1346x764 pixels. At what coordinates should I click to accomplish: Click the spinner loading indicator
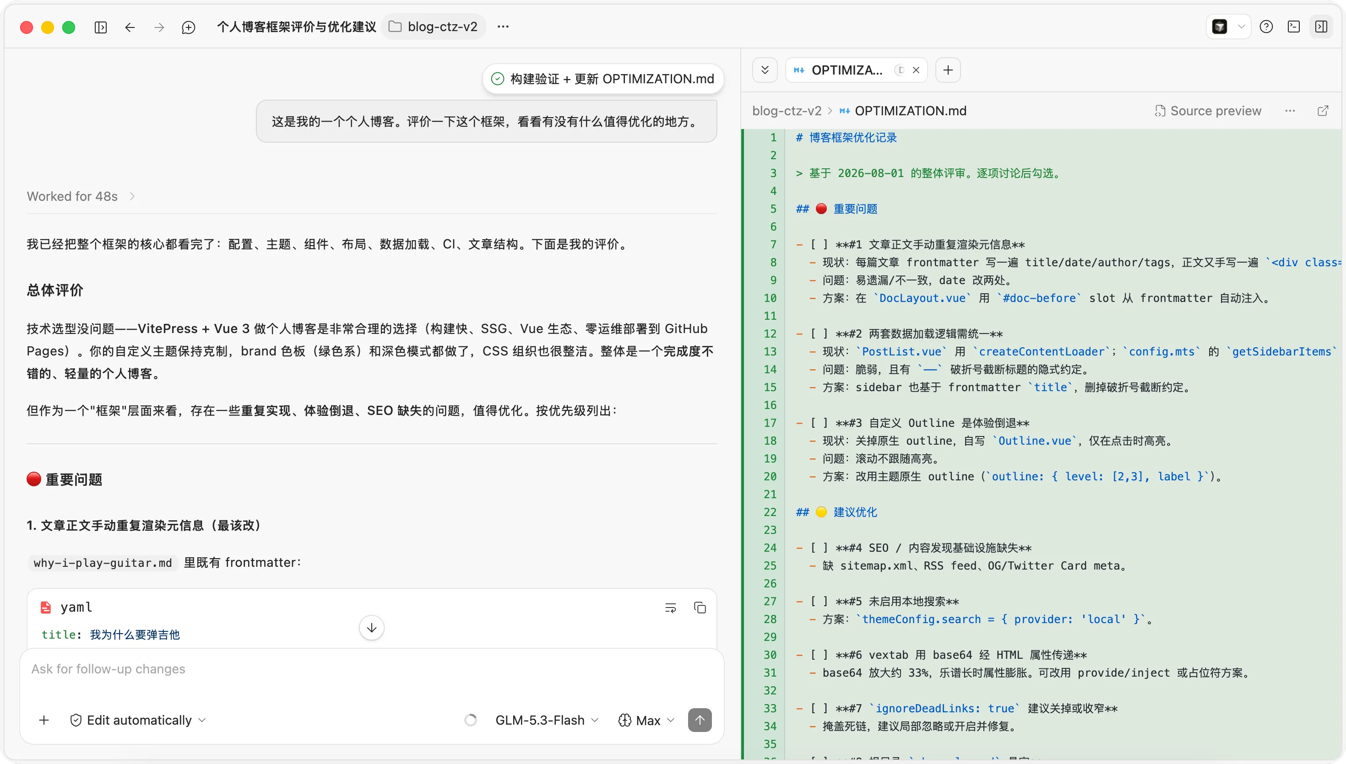point(471,720)
